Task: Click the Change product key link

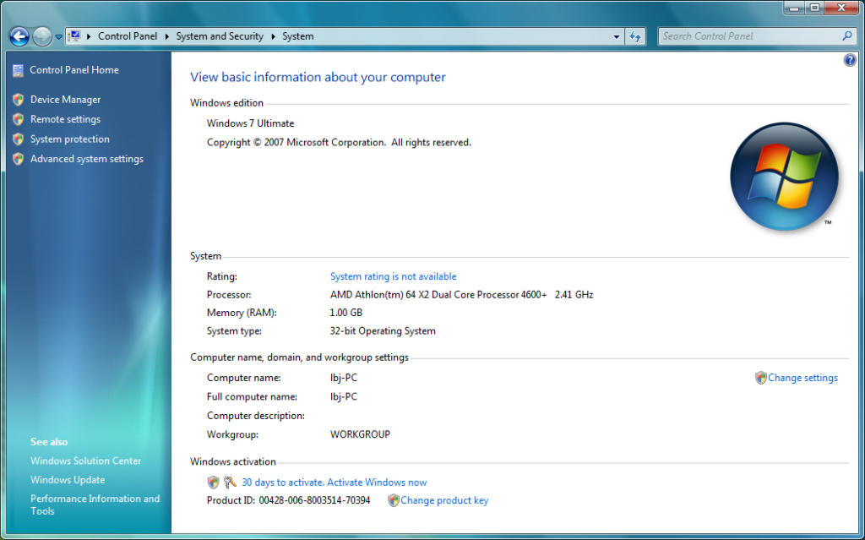Action: click(444, 501)
